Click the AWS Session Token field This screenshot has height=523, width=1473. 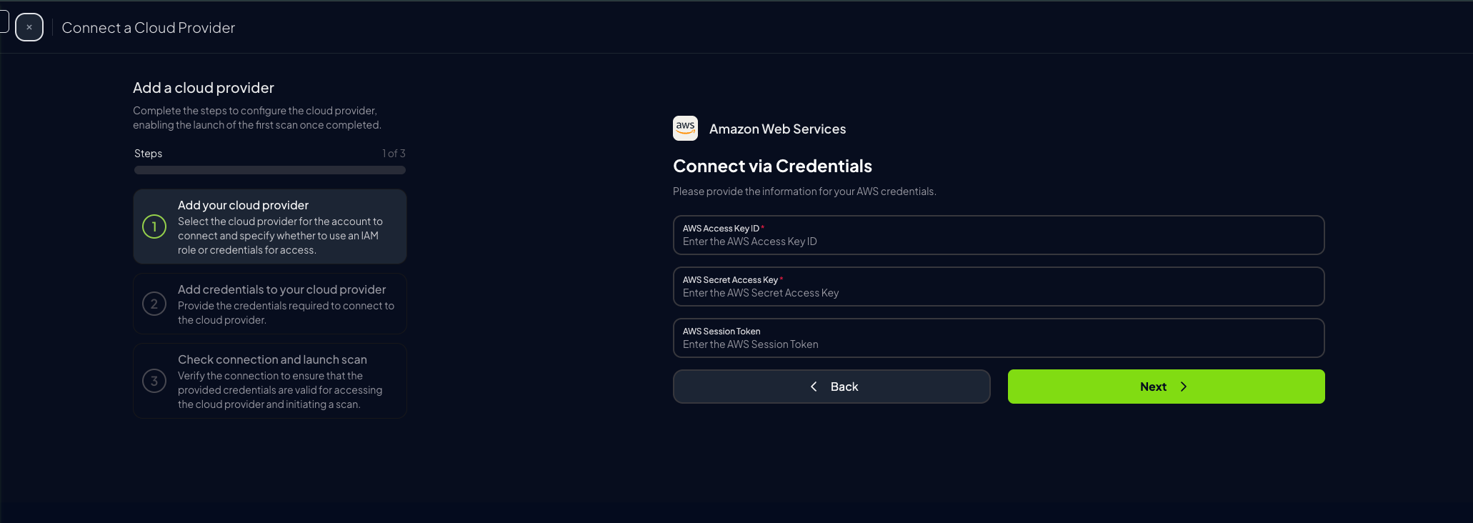[999, 337]
